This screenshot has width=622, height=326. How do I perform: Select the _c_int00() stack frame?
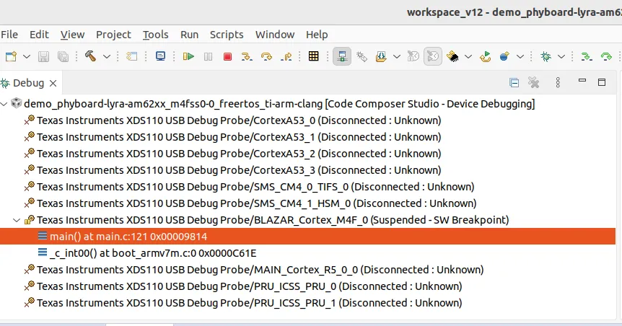click(x=153, y=253)
